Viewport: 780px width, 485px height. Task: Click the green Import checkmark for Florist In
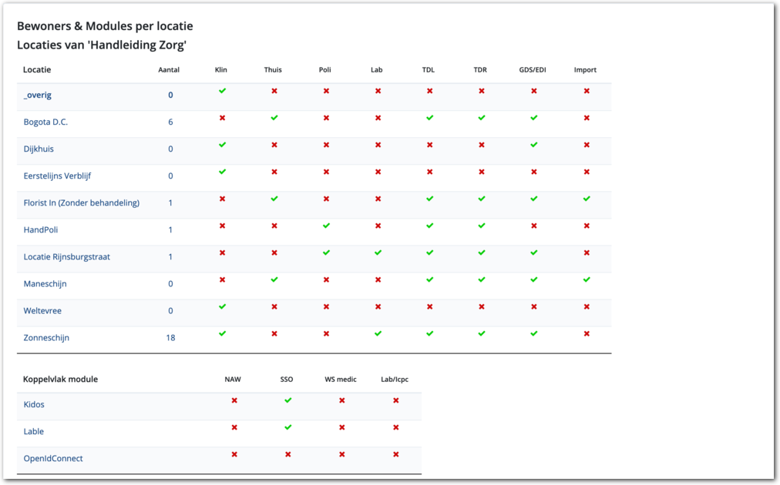tap(587, 199)
